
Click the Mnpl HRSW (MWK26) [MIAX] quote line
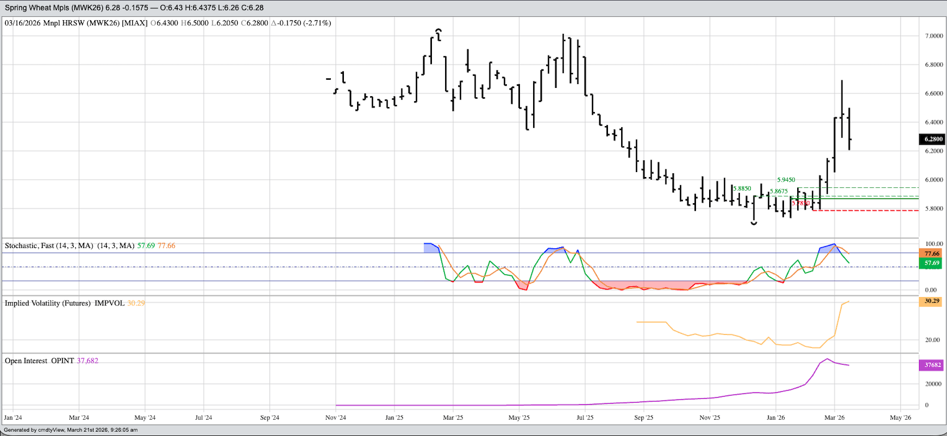click(77, 23)
